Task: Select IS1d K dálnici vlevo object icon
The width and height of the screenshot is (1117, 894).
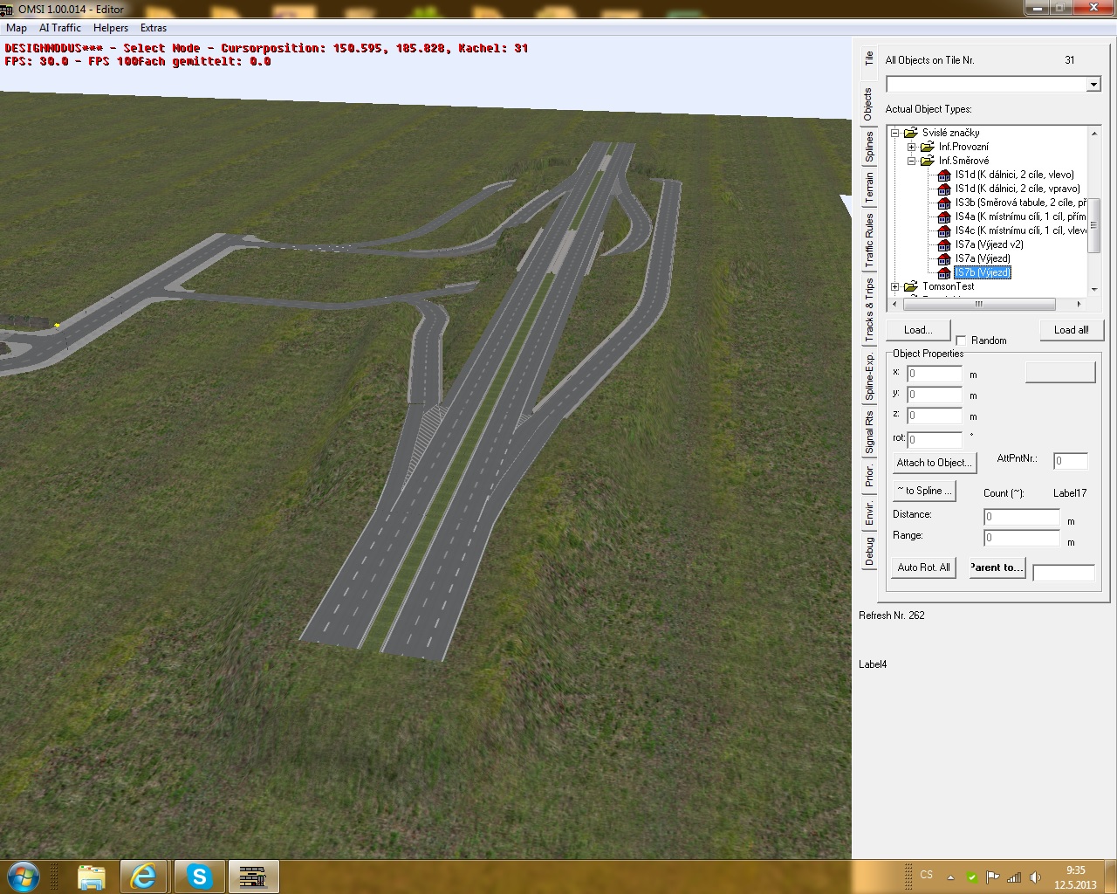Action: (x=943, y=175)
